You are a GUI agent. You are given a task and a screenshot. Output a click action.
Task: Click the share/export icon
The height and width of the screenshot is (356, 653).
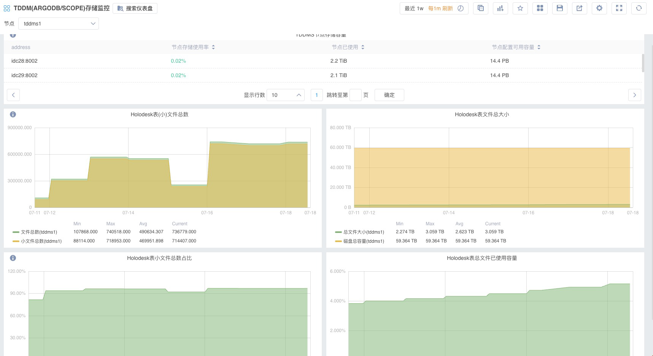pos(580,8)
